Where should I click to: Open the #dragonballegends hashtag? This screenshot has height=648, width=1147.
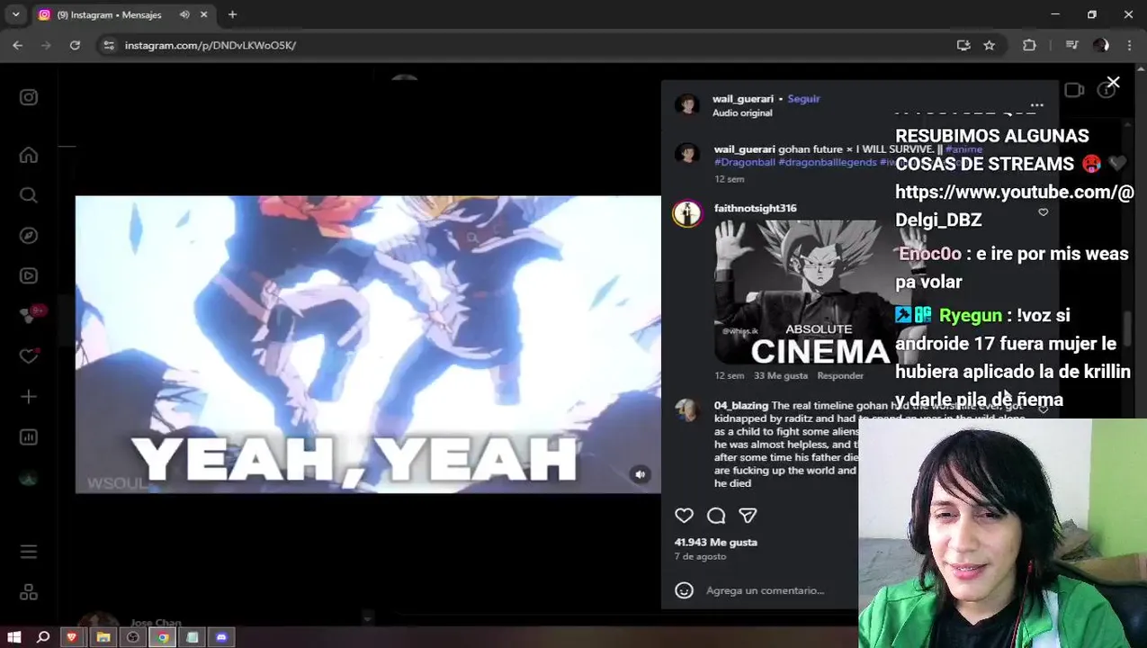coord(828,163)
